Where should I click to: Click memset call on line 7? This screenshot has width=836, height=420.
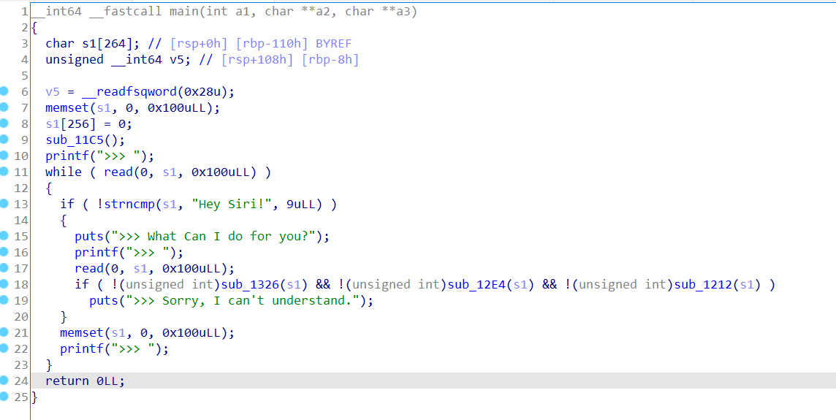coord(67,107)
